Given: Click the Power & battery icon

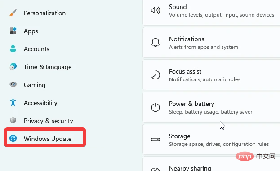Looking at the screenshot, I should coord(156,107).
